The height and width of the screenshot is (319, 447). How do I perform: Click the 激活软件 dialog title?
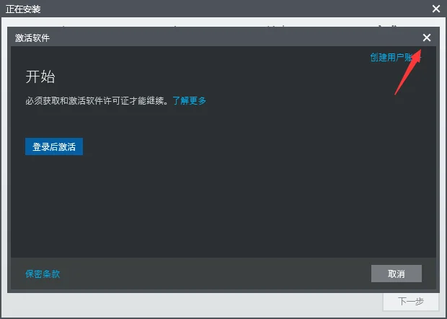32,38
